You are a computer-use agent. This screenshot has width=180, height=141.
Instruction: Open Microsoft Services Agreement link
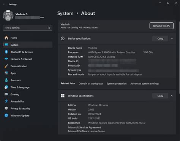click(x=85, y=127)
